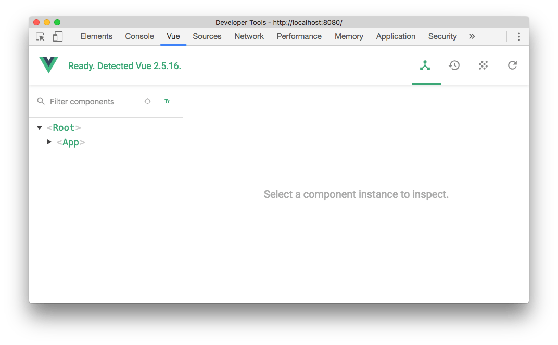Switch to the Console tab
The width and height of the screenshot is (558, 345).
coord(139,36)
